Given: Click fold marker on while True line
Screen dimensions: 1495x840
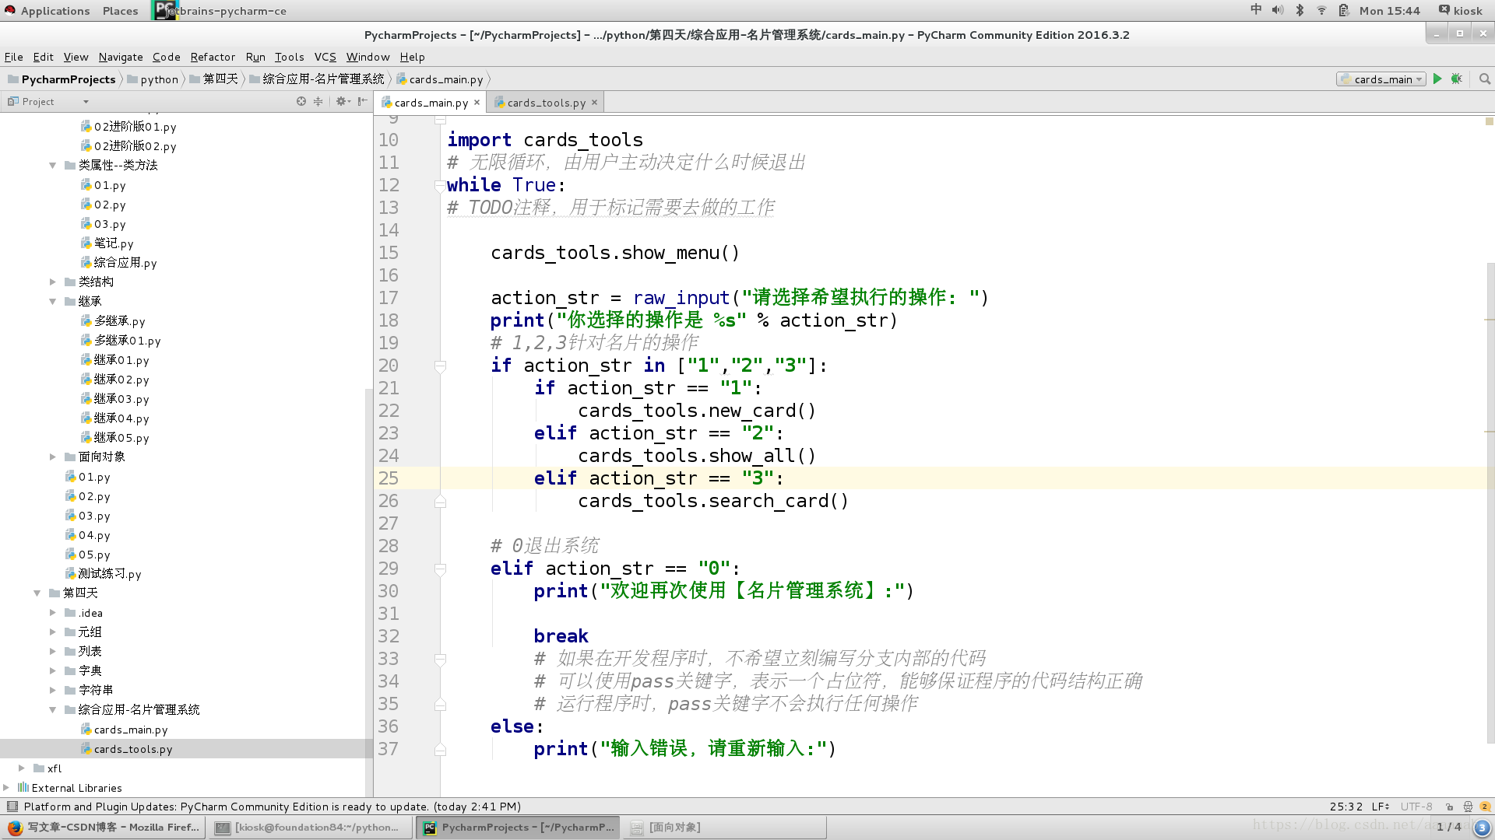Looking at the screenshot, I should click(x=440, y=185).
